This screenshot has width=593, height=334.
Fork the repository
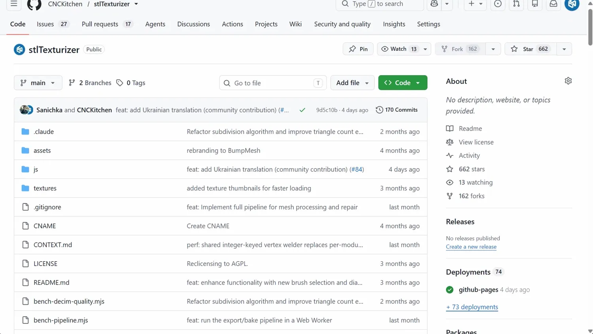point(461,49)
